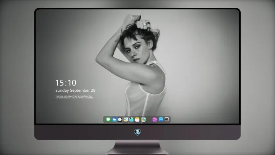The width and height of the screenshot is (275, 155).
Task: Click the diamond logo on monitor chin
Action: click(x=137, y=132)
